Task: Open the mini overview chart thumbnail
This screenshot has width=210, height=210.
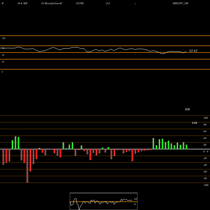Action: [x=104, y=201]
